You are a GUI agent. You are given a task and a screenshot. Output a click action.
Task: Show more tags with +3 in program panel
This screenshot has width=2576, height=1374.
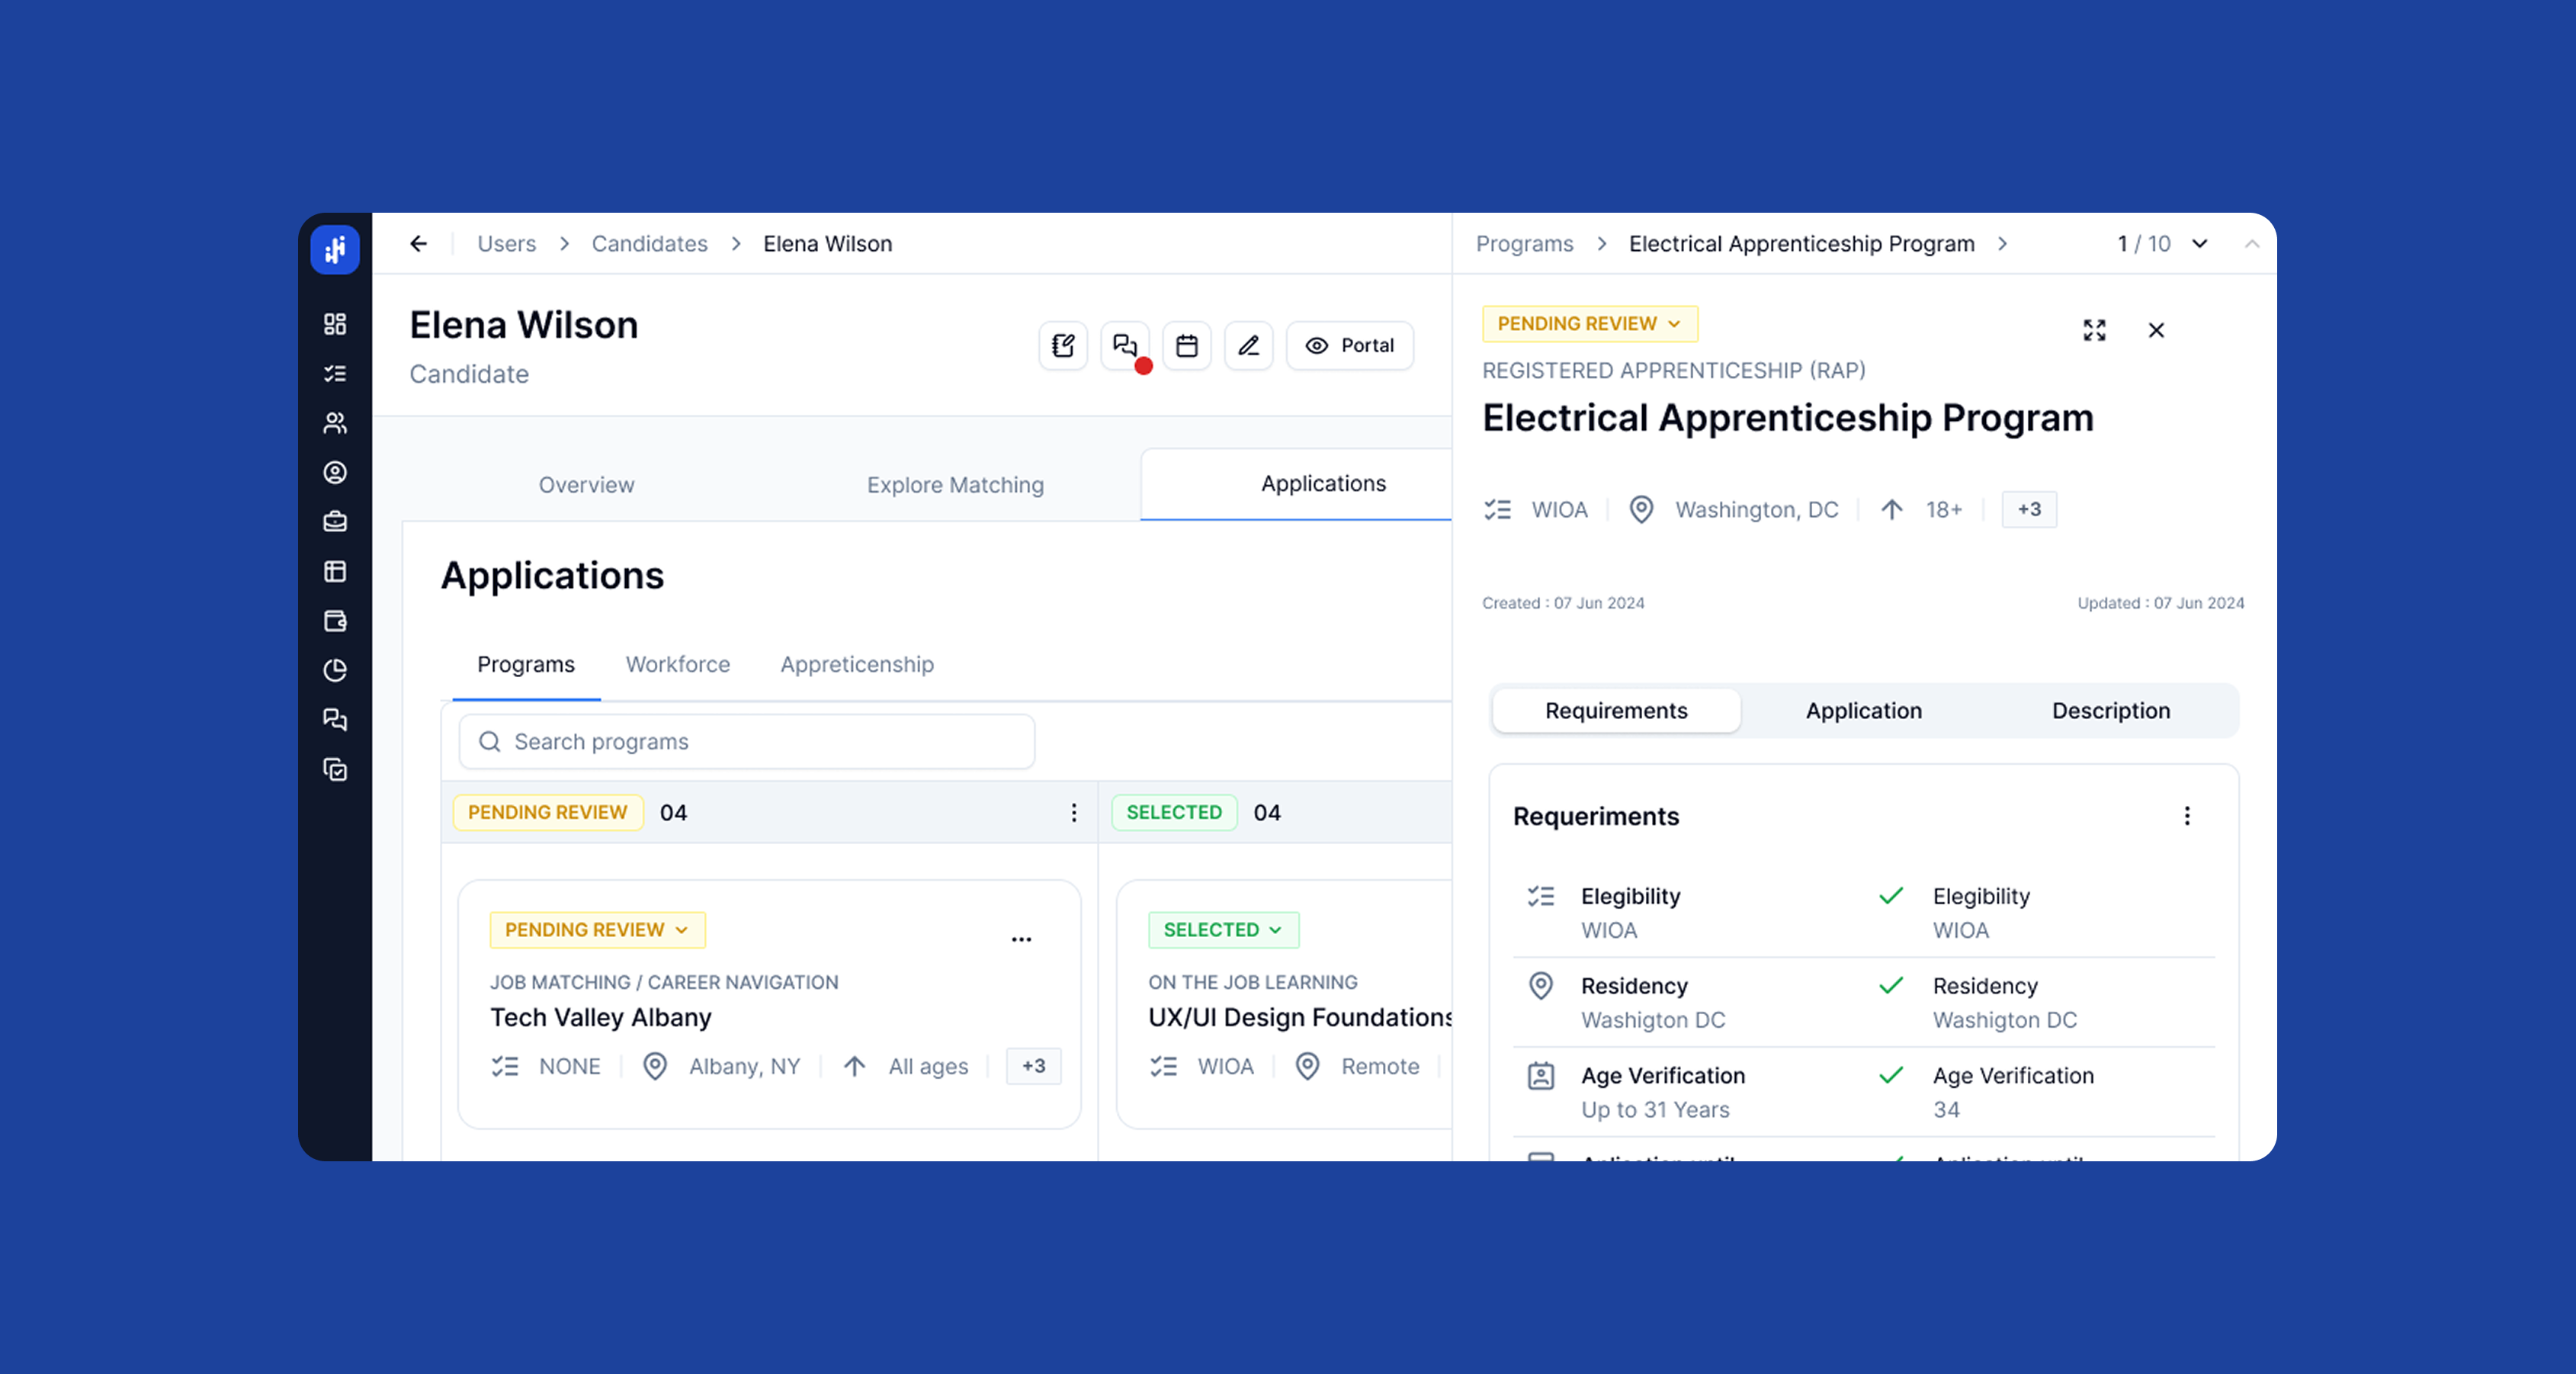point(2029,509)
